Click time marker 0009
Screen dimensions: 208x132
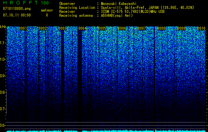pos(182,28)
